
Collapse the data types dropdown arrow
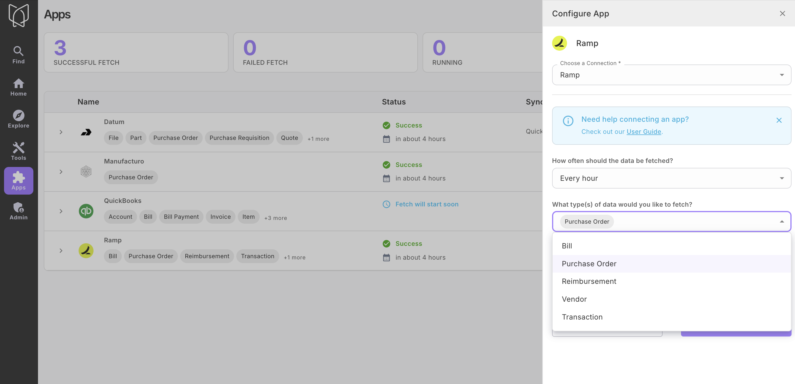tap(782, 222)
